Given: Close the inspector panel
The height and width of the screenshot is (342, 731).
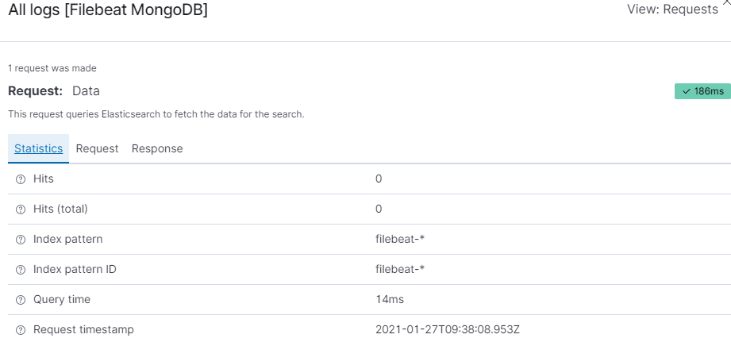Looking at the screenshot, I should [725, 2].
